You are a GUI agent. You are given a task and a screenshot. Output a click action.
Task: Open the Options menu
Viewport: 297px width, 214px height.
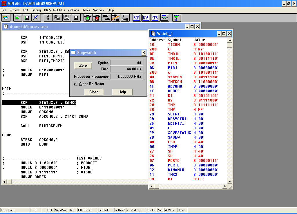73,10
